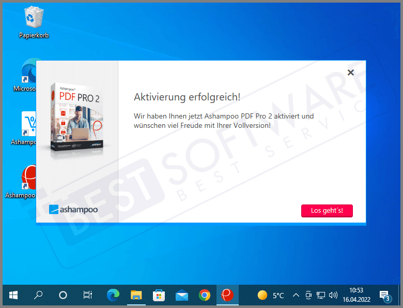Click the 'Aktivierung erfolgreich!' heading

187,97
